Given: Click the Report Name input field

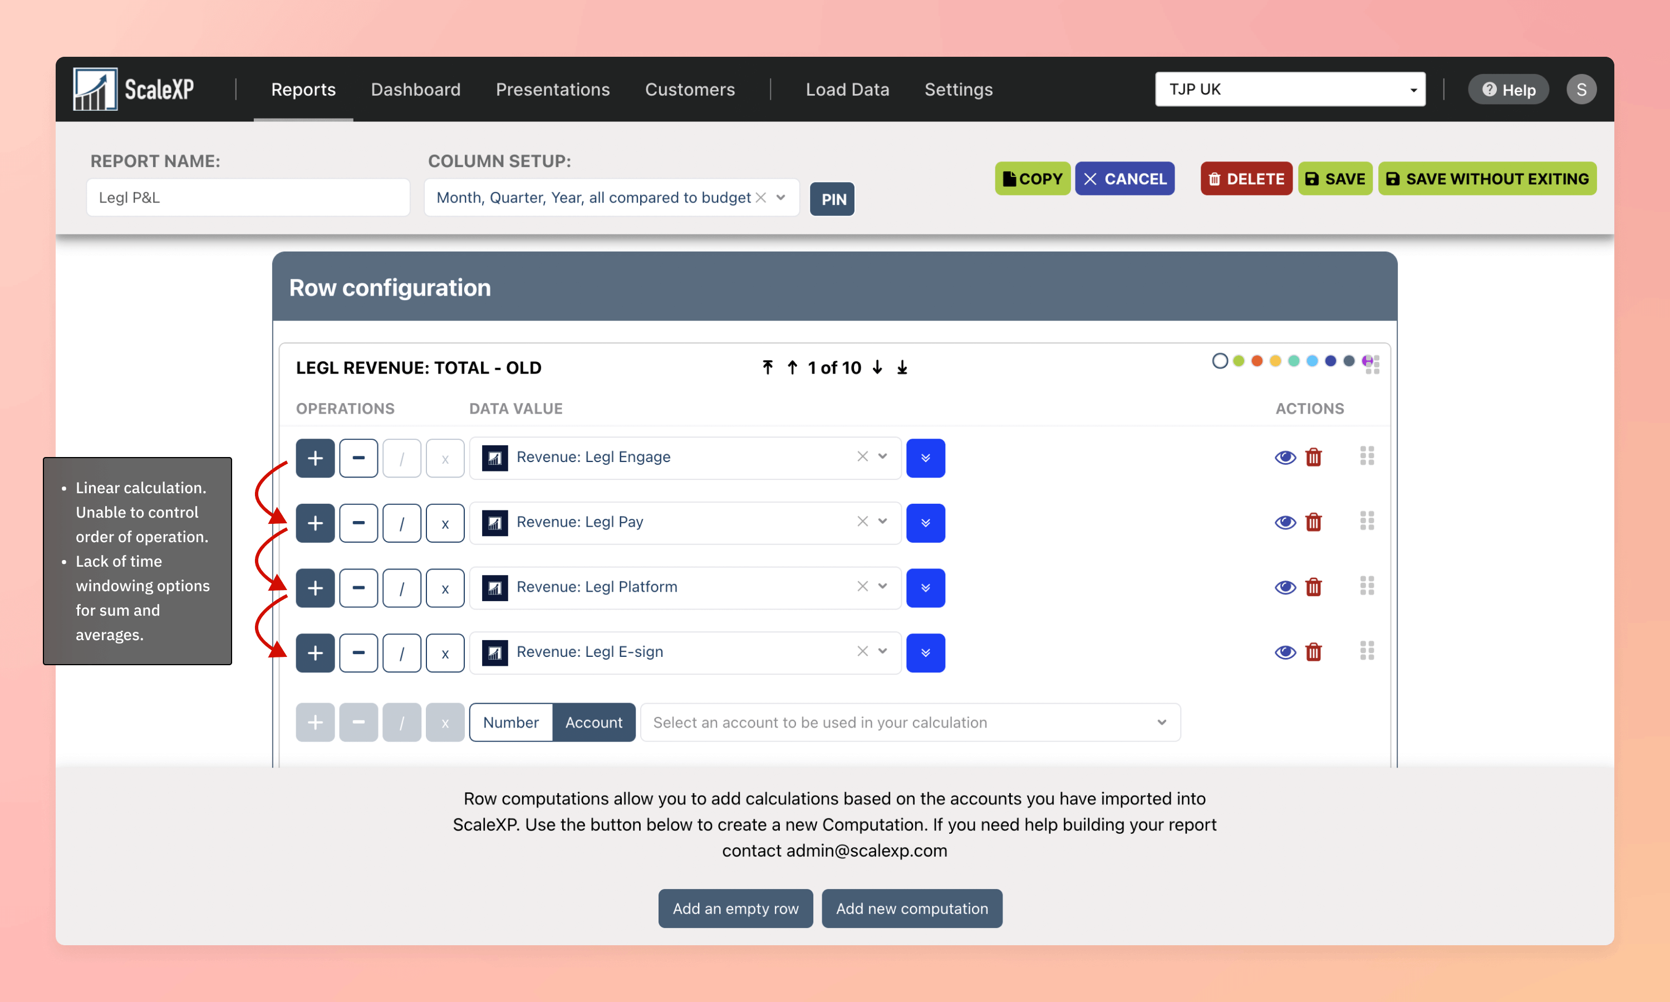Looking at the screenshot, I should (x=248, y=197).
